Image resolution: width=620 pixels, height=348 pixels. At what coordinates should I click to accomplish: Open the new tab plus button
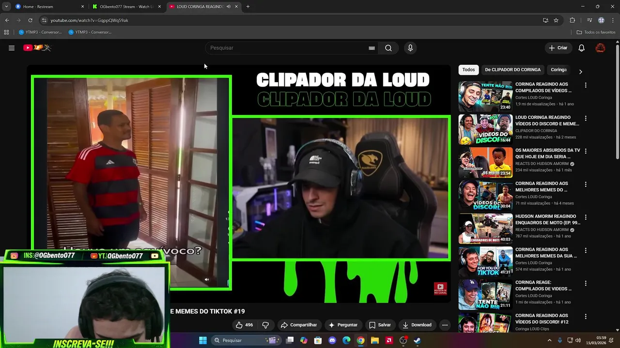(x=248, y=7)
